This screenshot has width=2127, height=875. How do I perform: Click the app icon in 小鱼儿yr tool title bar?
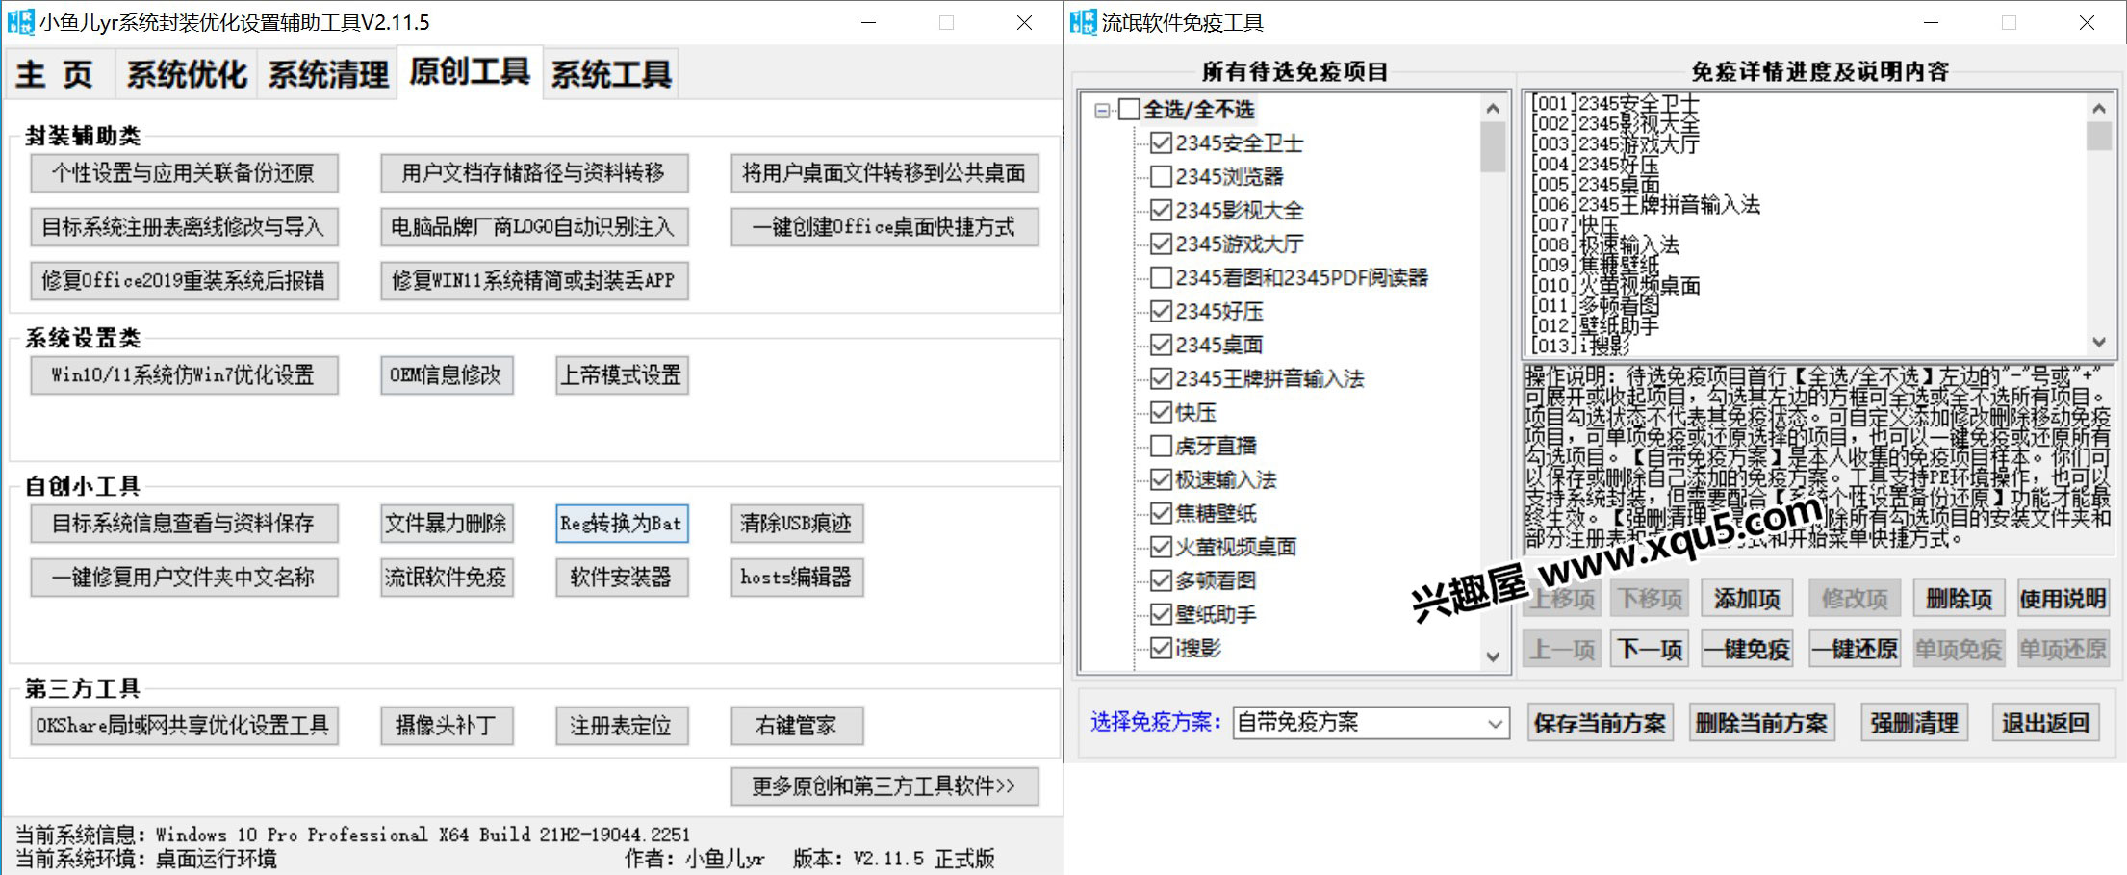(20, 21)
